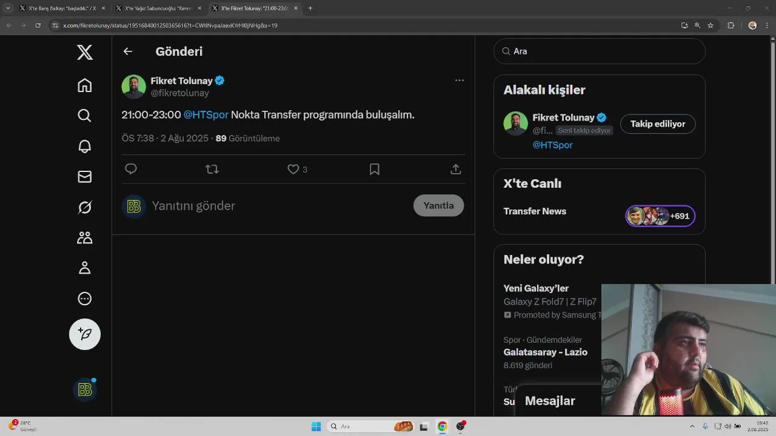The height and width of the screenshot is (436, 776).
Task: Join the Transfer News live space
Action: click(x=535, y=211)
